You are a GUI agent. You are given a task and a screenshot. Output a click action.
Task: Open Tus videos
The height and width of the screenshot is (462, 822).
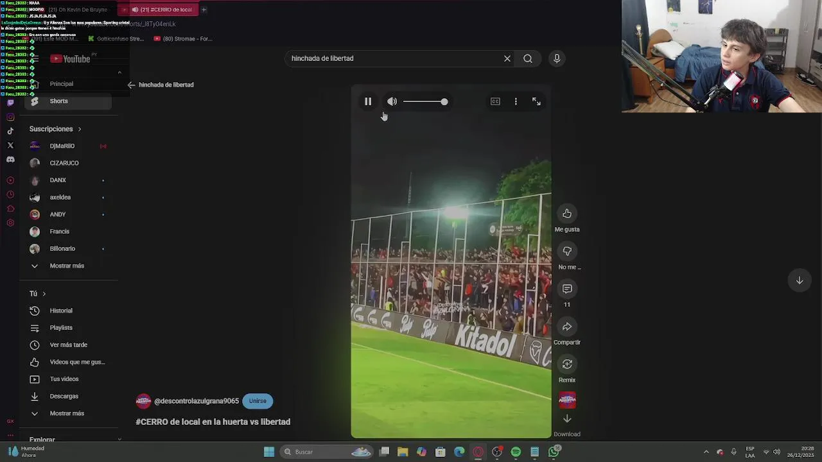coord(68,379)
